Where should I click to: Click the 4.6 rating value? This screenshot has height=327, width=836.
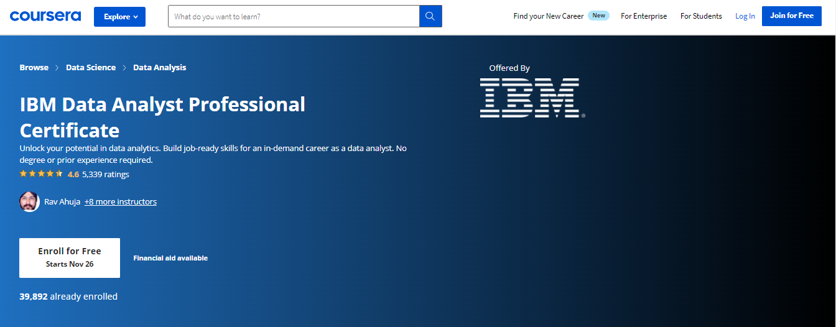[x=73, y=174]
